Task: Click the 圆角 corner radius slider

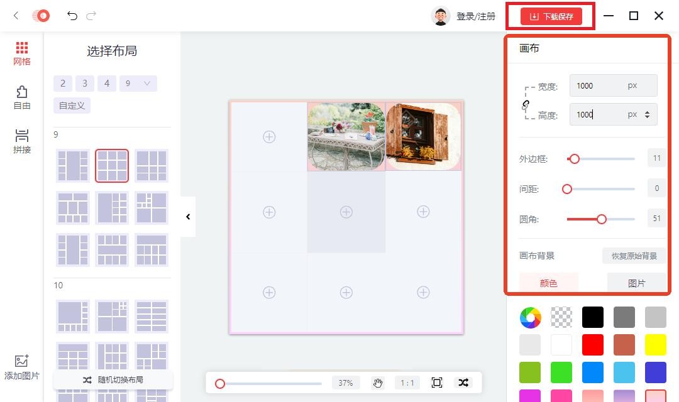Action: coord(601,219)
